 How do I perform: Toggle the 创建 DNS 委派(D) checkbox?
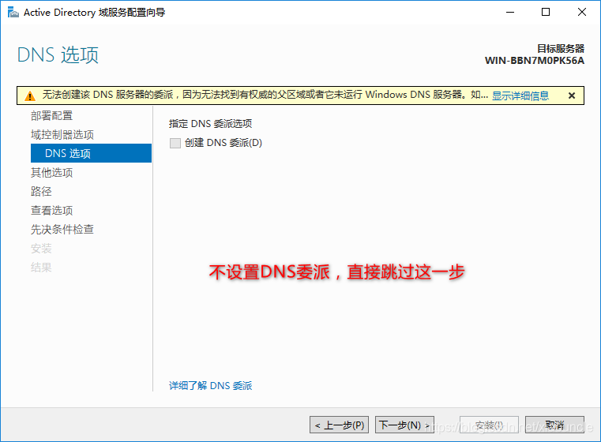pos(175,143)
